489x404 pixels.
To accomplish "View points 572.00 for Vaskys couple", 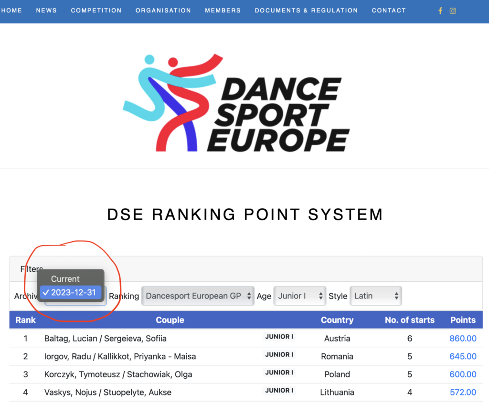I will pyautogui.click(x=463, y=392).
